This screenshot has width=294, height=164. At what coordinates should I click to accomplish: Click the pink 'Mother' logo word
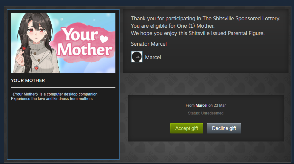pyautogui.click(x=84, y=50)
